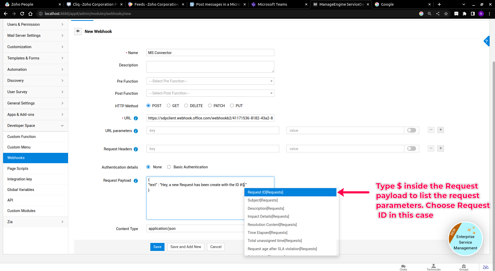Click the back arrow beside New Webhook
The width and height of the screenshot is (495, 271).
(78, 31)
